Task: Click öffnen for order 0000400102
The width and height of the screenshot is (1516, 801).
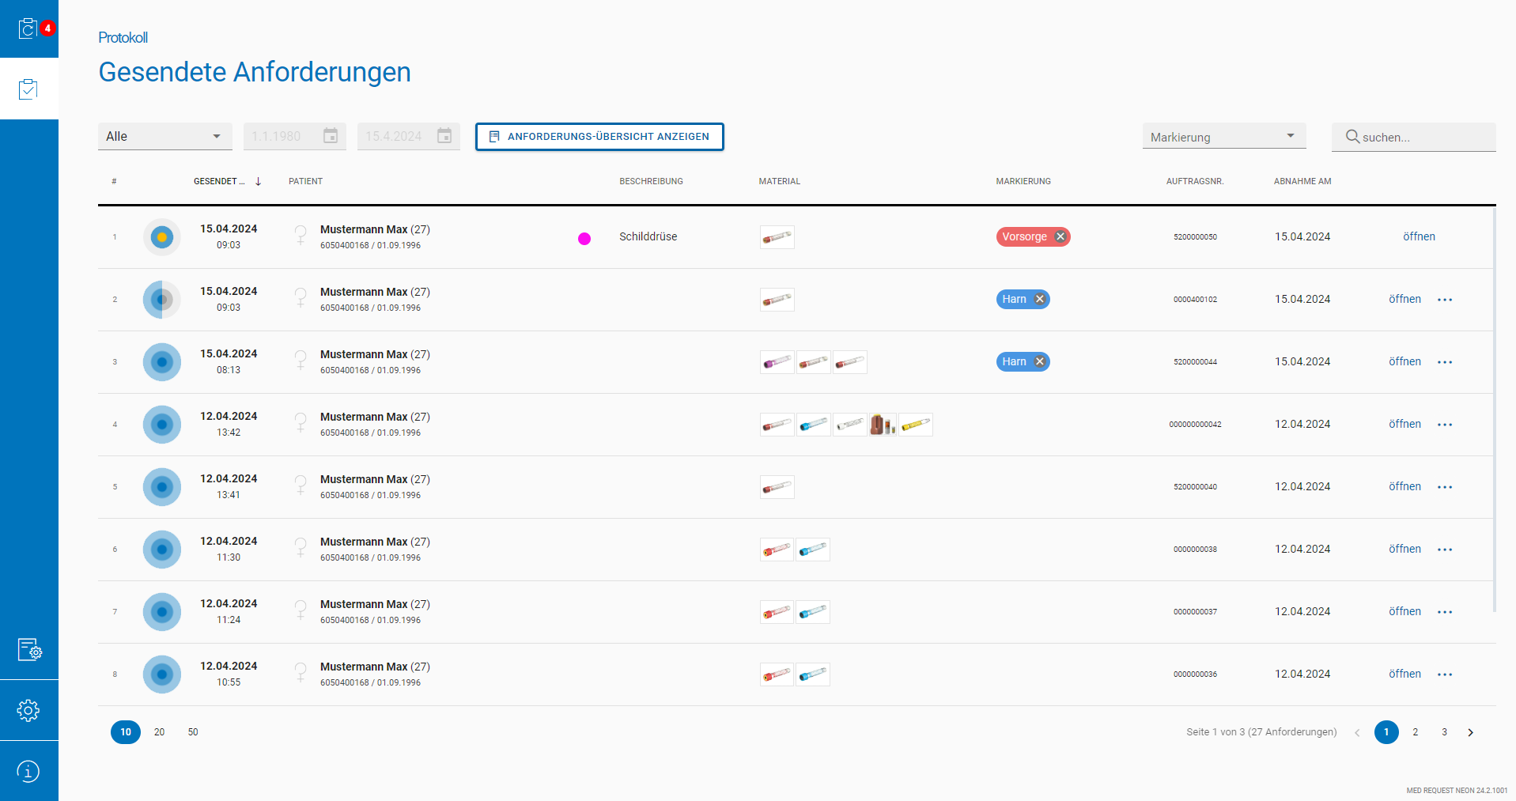Action: (1404, 299)
